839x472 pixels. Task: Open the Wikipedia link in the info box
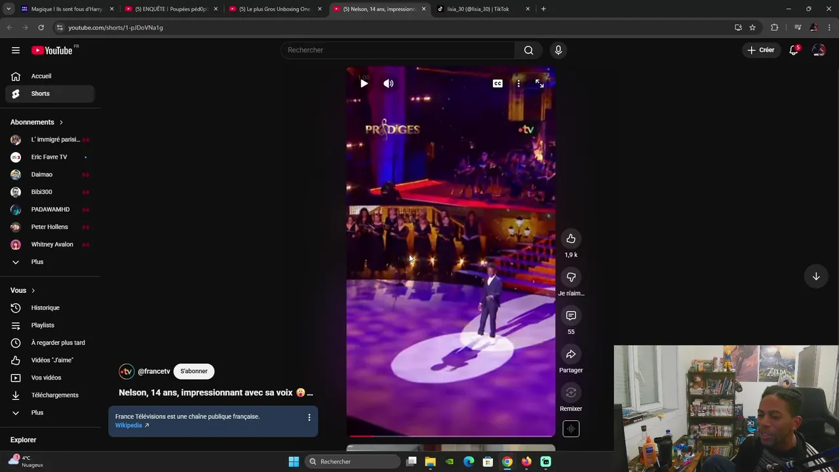(x=132, y=425)
